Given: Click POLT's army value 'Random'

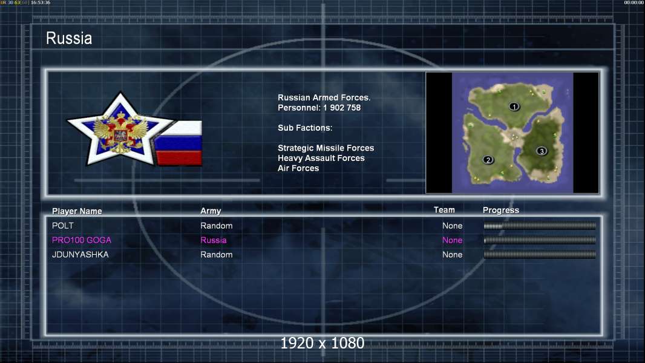Looking at the screenshot, I should tap(217, 226).
